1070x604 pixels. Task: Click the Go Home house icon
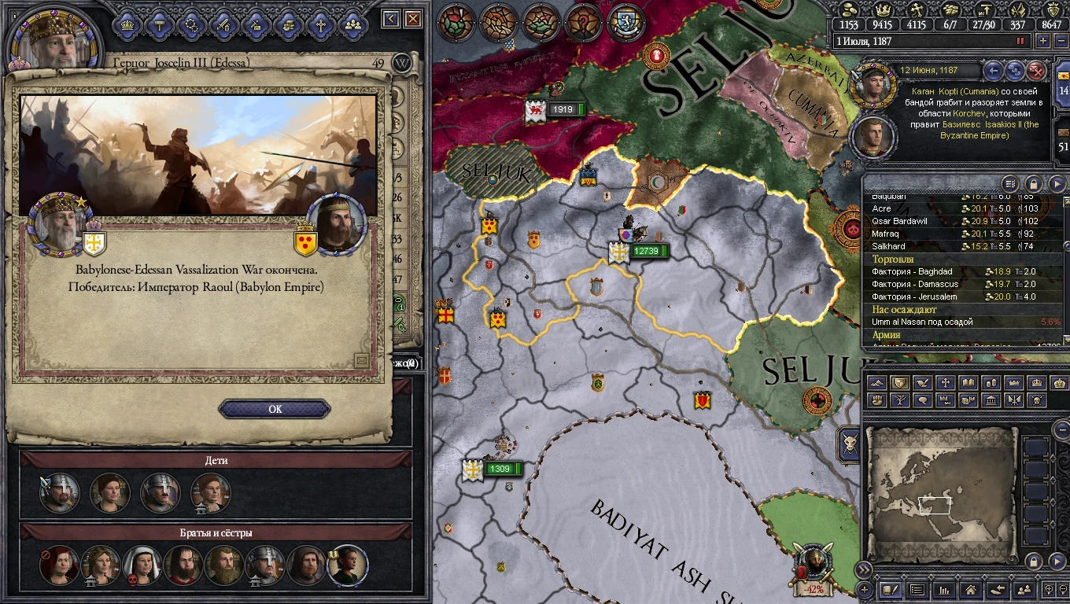coord(970,589)
